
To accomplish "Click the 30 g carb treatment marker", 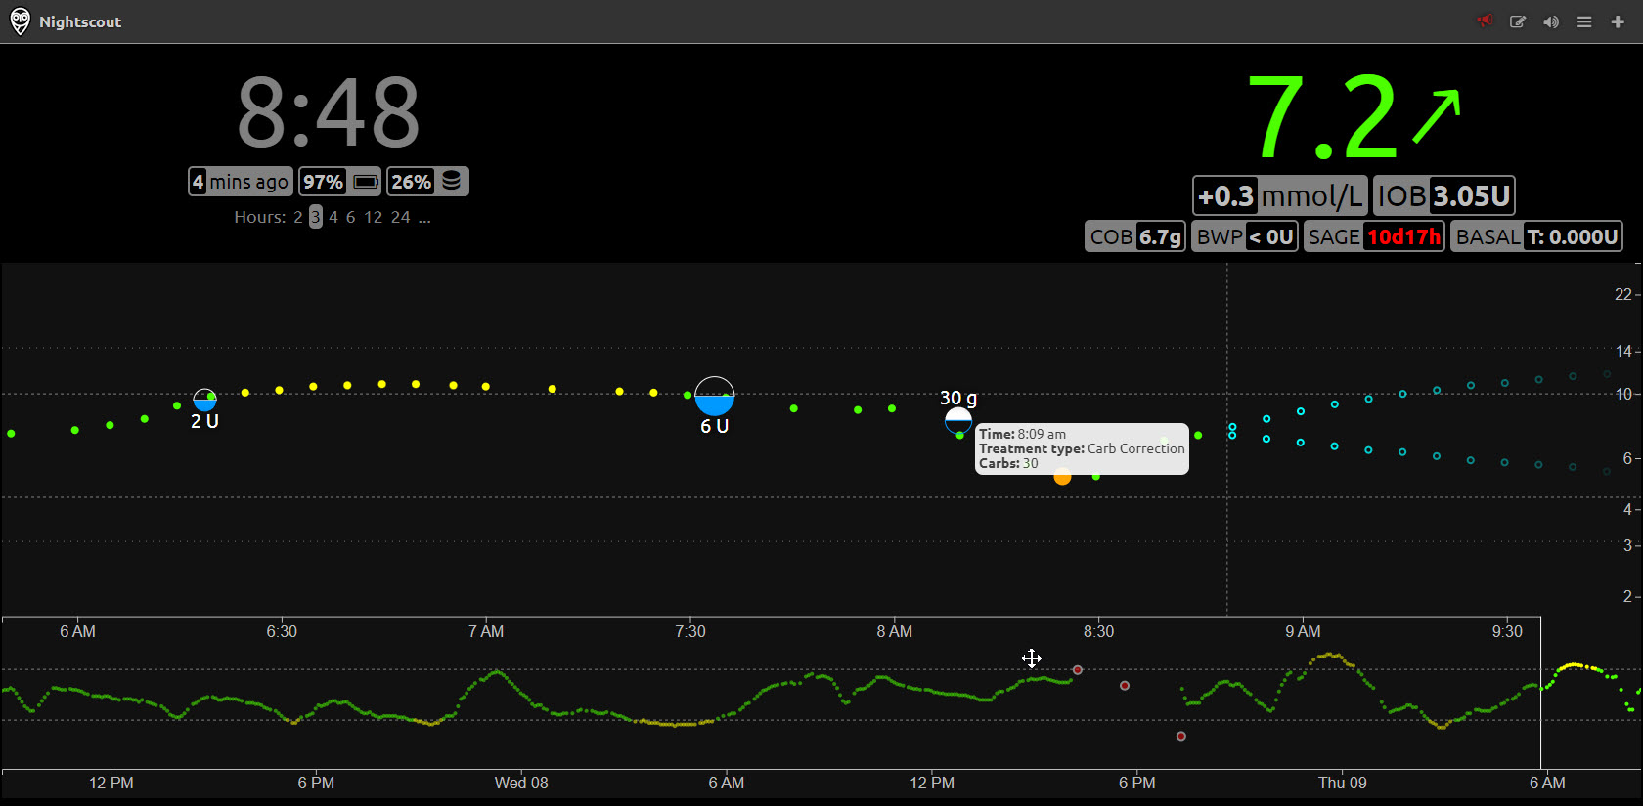I will tap(958, 420).
